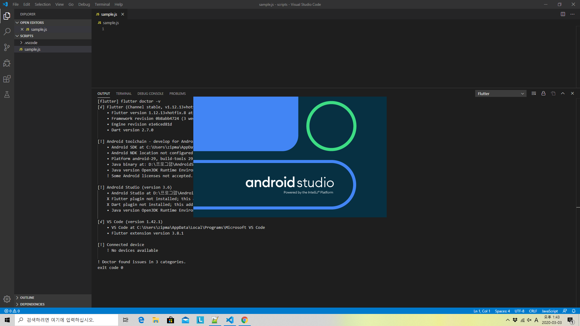580x326 pixels.
Task: Switch to the TERMINAL tab
Action: [124, 94]
